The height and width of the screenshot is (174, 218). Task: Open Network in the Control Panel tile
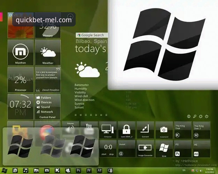tap(45, 112)
